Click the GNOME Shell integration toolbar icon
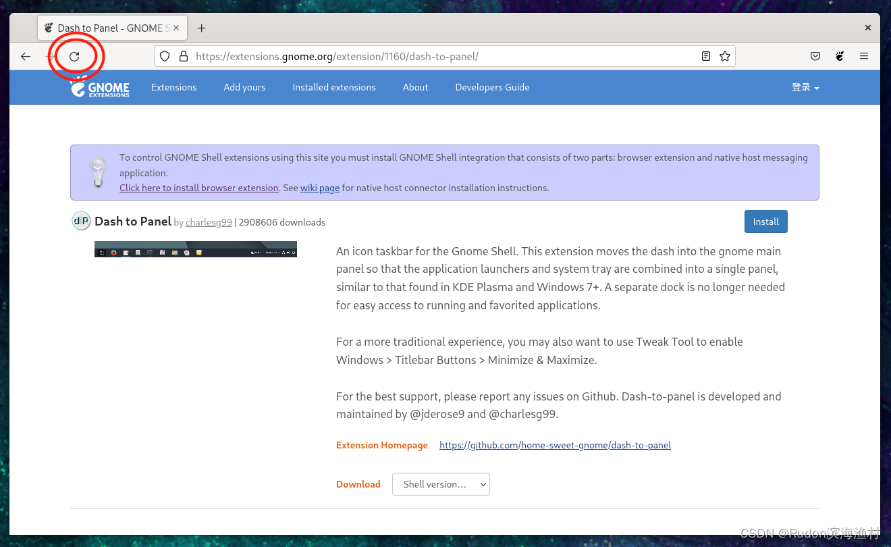This screenshot has width=891, height=547. point(840,57)
